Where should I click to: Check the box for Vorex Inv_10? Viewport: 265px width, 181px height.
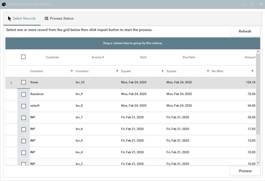click(24, 82)
